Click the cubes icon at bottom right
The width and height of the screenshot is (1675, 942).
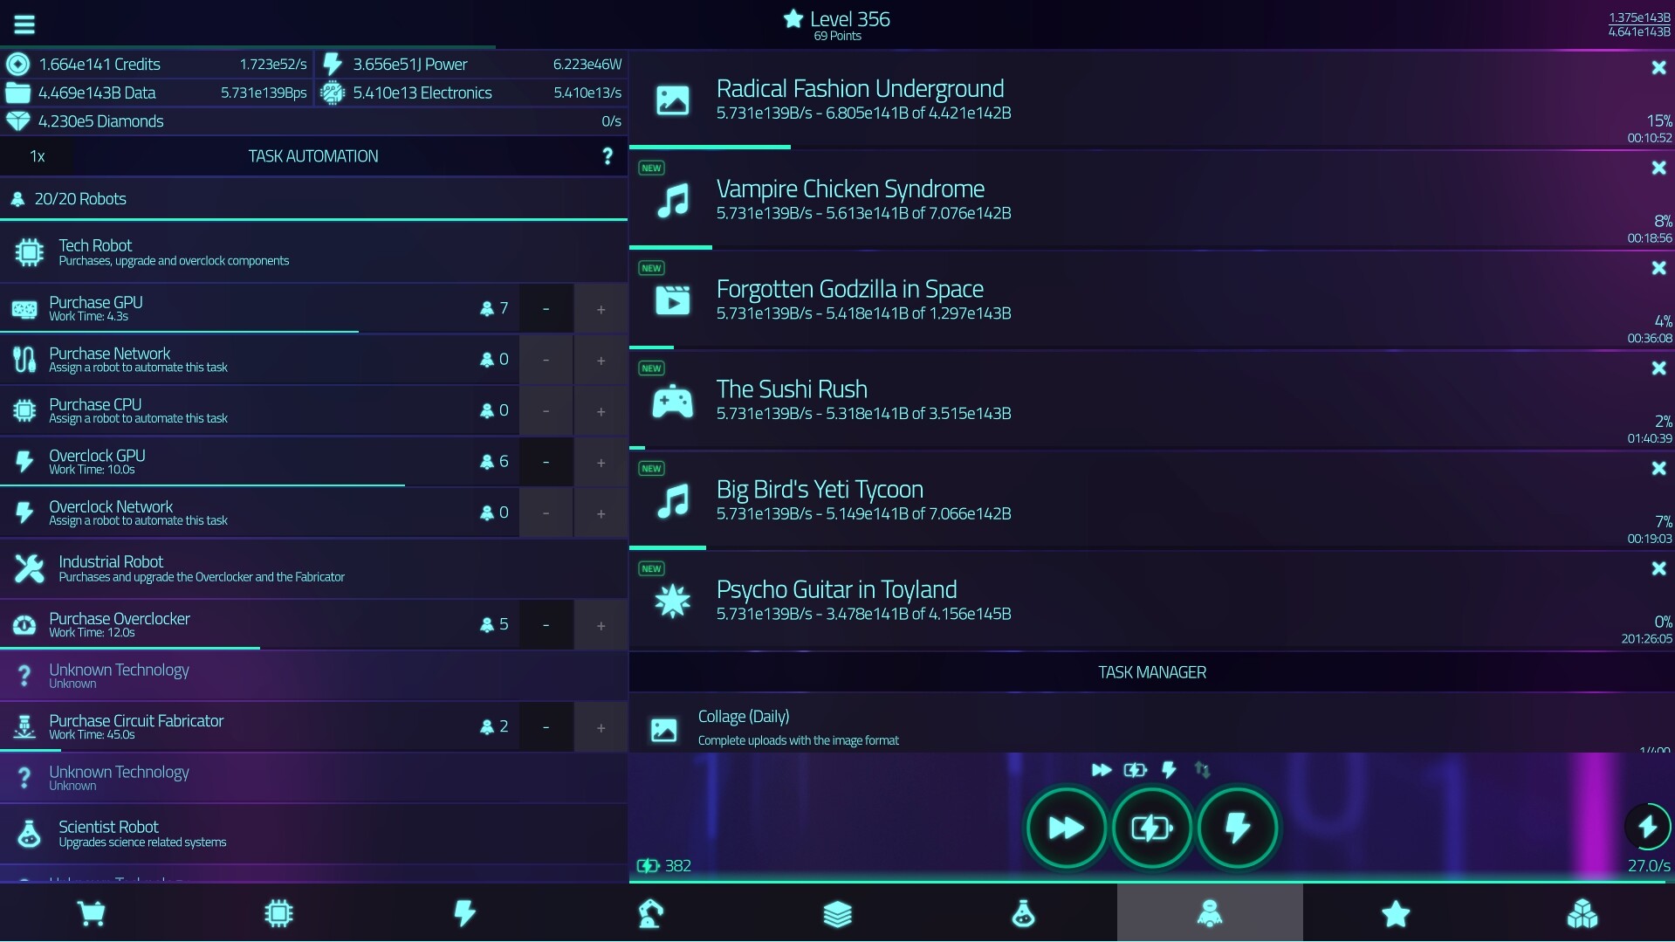(1582, 913)
